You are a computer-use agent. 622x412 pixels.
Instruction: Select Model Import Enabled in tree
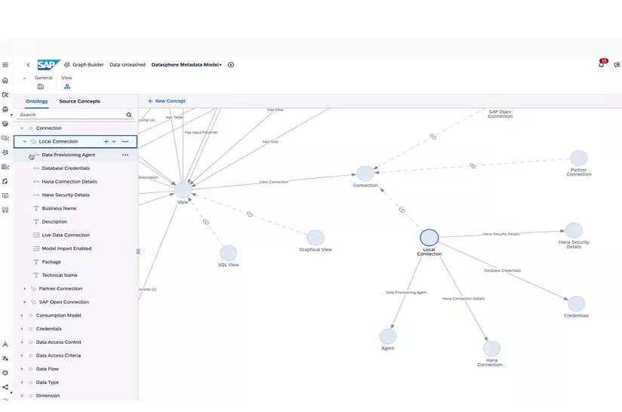point(66,248)
